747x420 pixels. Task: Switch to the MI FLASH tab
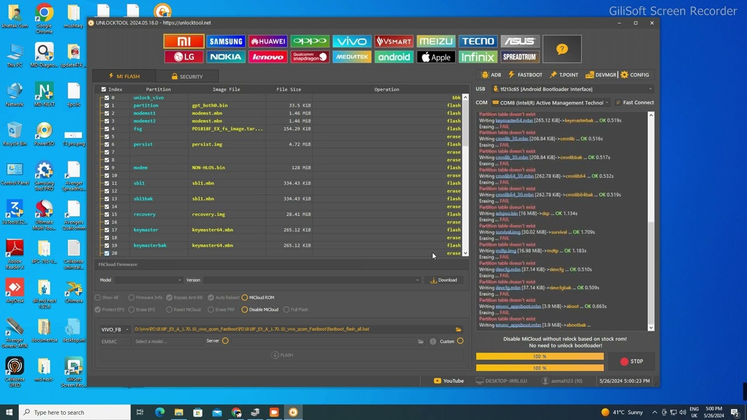click(x=124, y=76)
